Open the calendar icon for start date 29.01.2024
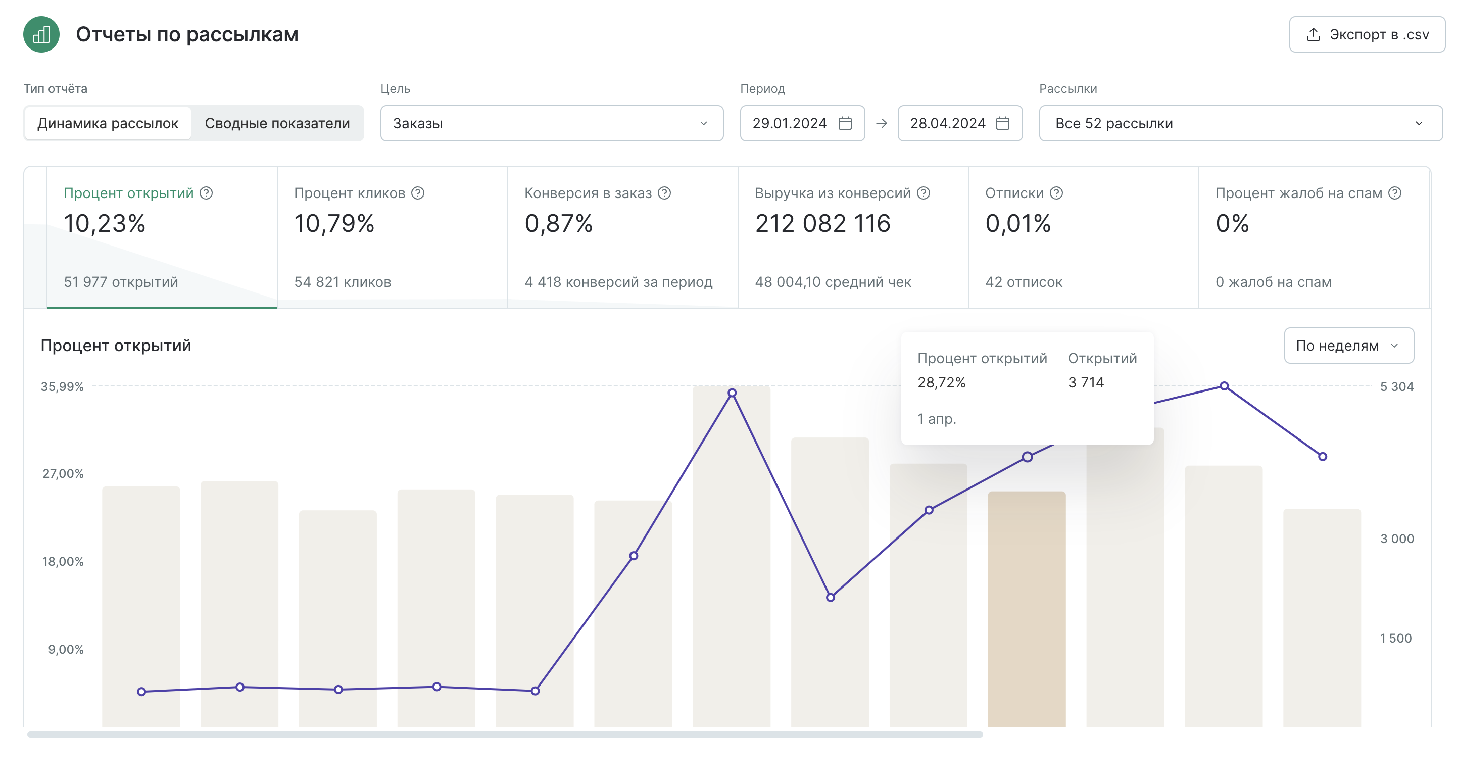 coord(845,123)
